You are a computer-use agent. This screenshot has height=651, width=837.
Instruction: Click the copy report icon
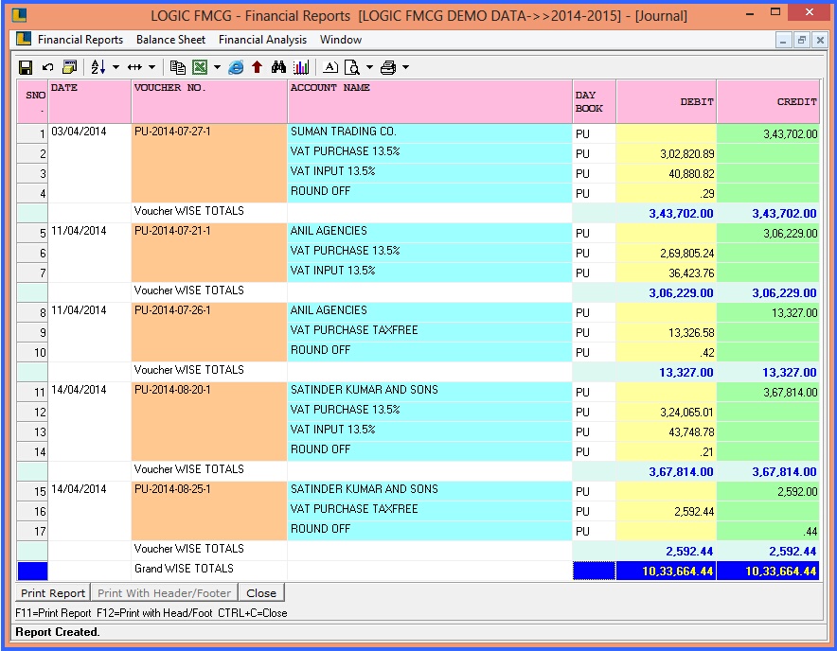177,67
